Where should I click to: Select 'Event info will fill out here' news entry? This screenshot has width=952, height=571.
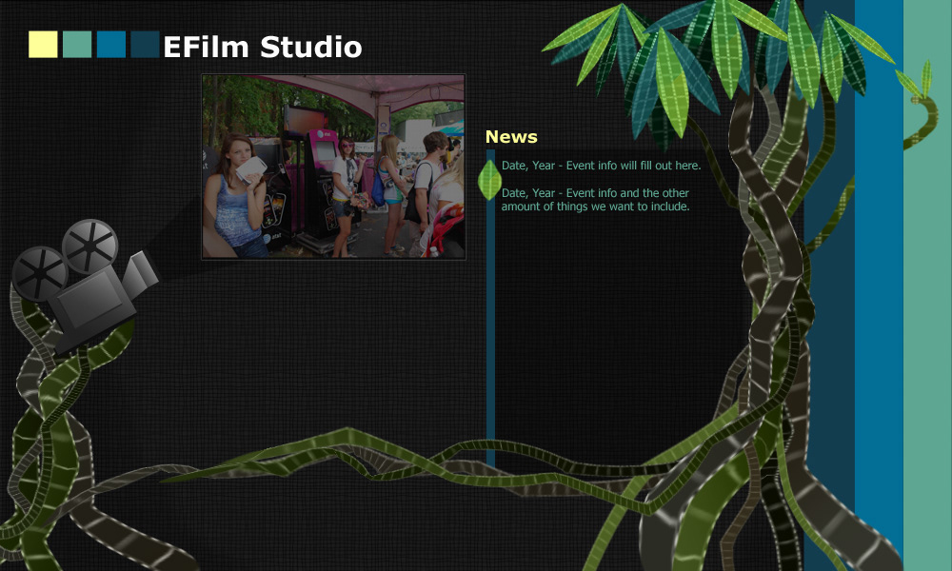601,165
